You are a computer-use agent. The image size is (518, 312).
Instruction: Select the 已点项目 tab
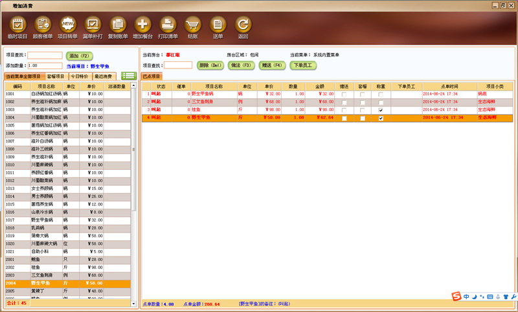point(152,76)
